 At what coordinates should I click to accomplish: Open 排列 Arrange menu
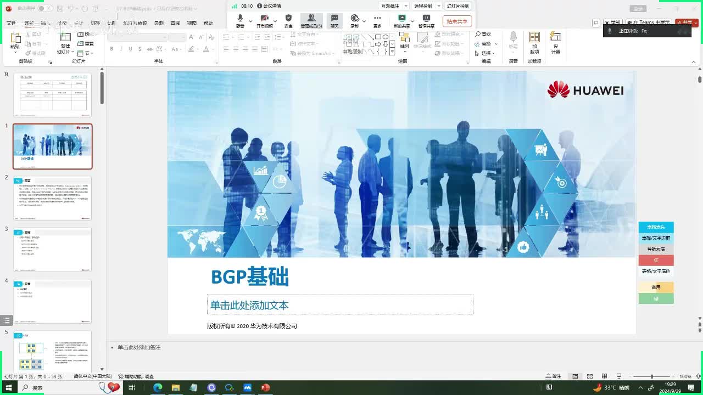404,41
